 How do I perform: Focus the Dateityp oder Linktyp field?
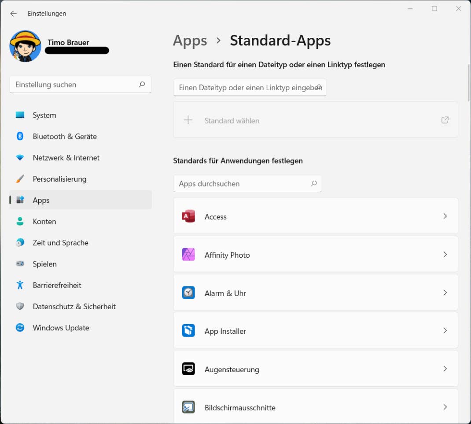pyautogui.click(x=250, y=88)
